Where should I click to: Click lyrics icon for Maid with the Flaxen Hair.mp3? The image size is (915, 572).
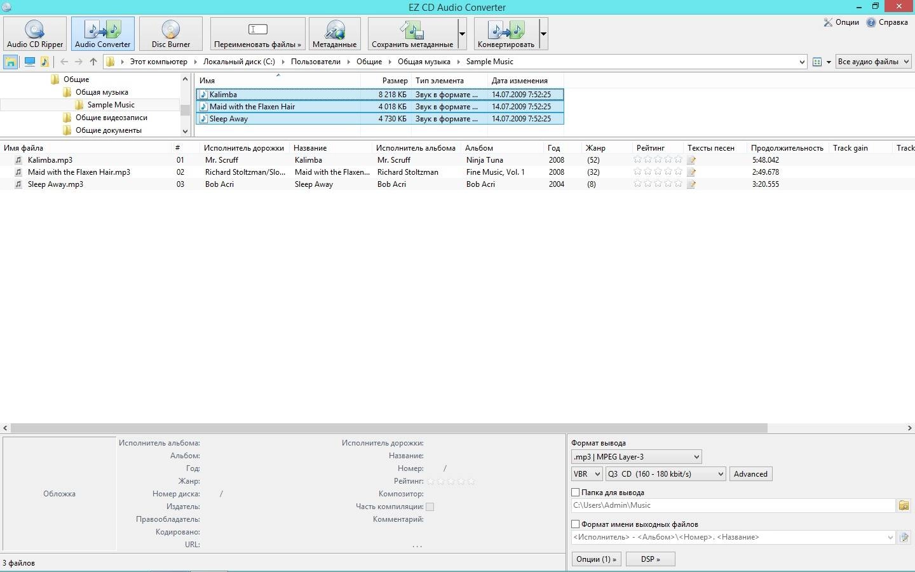[691, 172]
